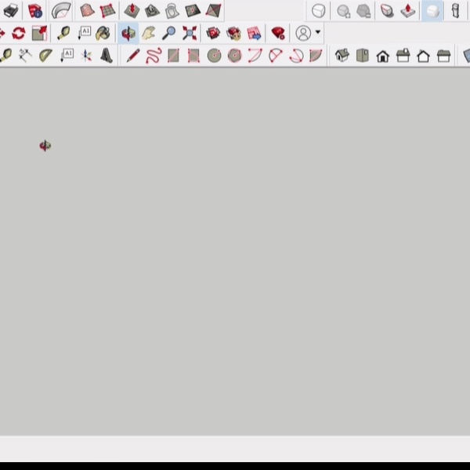
Task: Click the tall gray pillar icon
Action: [x=456, y=11]
